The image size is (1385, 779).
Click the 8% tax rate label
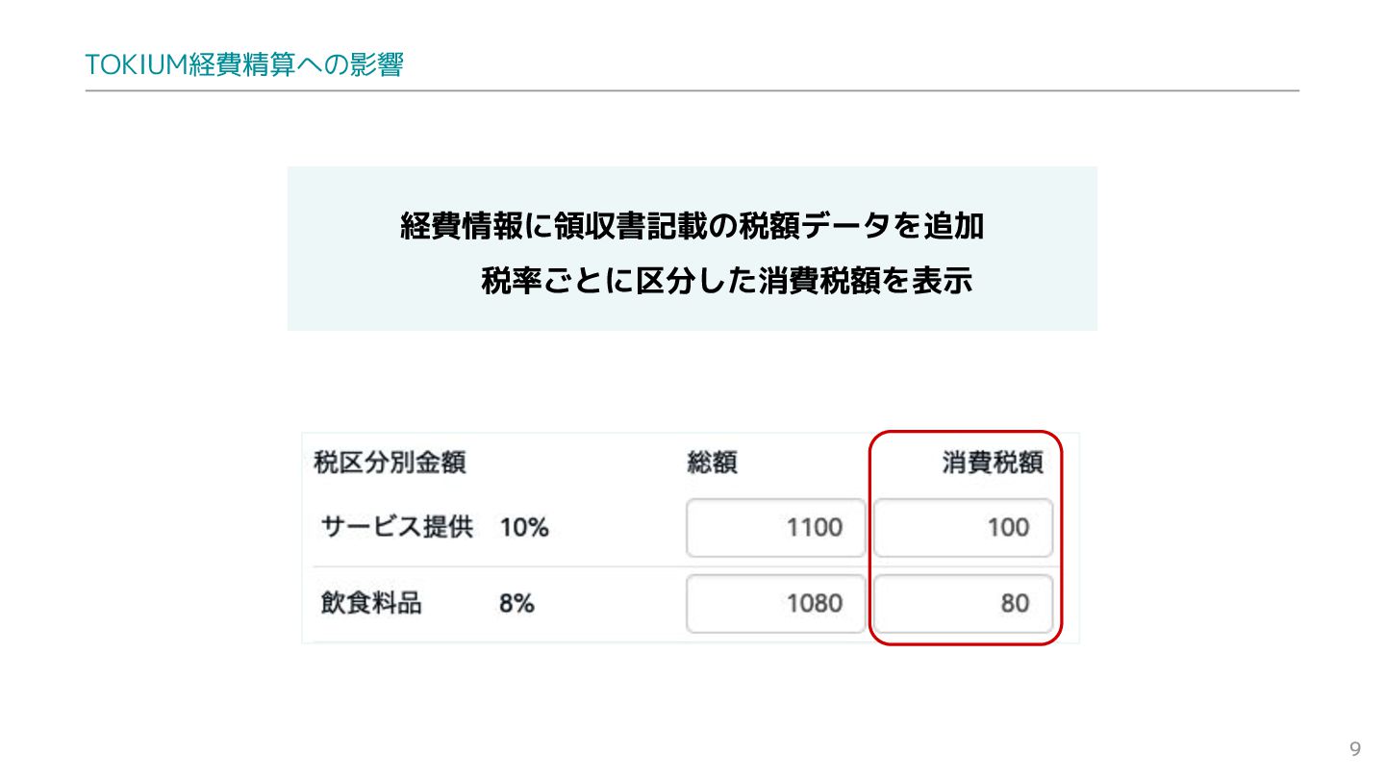pos(516,604)
